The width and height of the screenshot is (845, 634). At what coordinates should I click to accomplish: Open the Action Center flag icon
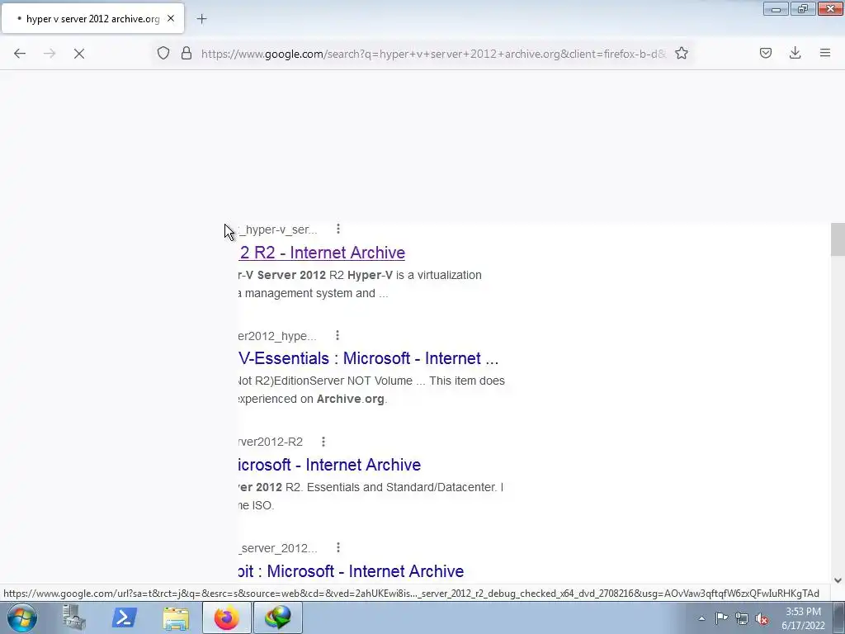721,617
